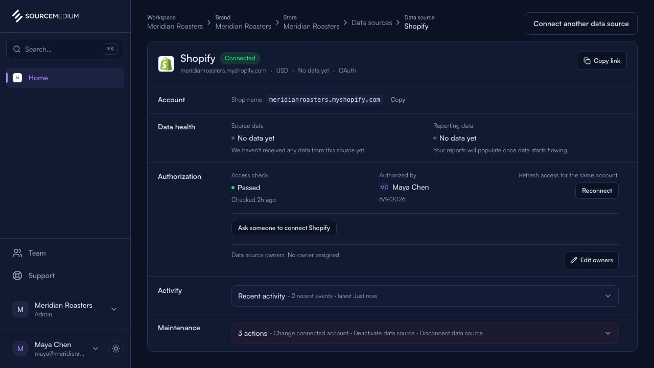Click the Team people icon
654x368 pixels.
pyautogui.click(x=17, y=253)
